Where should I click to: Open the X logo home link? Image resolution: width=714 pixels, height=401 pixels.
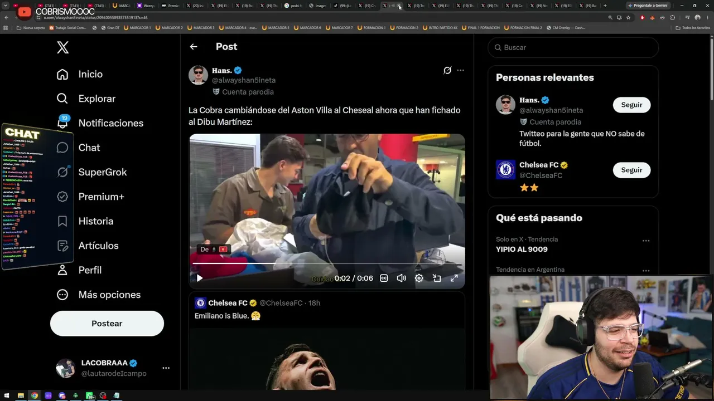63,47
